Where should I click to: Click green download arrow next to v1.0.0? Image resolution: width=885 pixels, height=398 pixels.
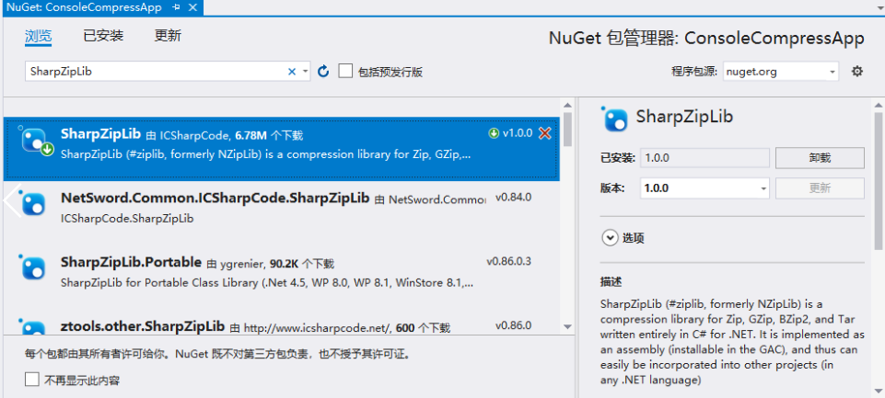pyautogui.click(x=494, y=133)
